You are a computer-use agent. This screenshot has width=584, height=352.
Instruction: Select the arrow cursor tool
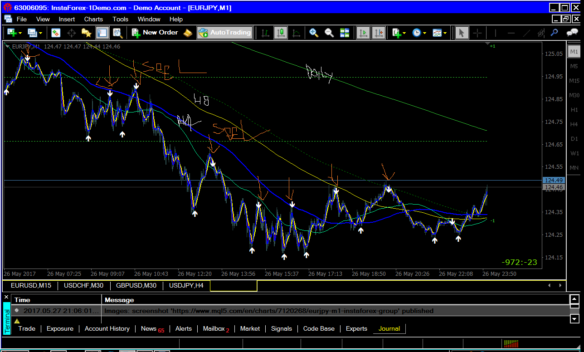pos(462,33)
